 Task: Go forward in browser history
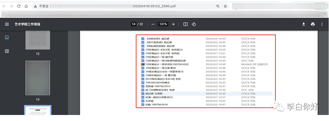[11, 6]
